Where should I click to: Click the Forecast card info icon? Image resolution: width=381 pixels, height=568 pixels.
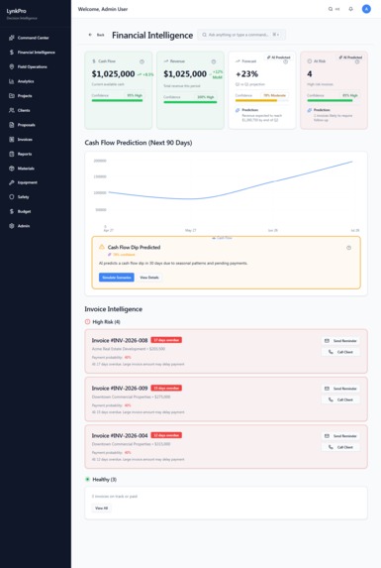coord(285,61)
